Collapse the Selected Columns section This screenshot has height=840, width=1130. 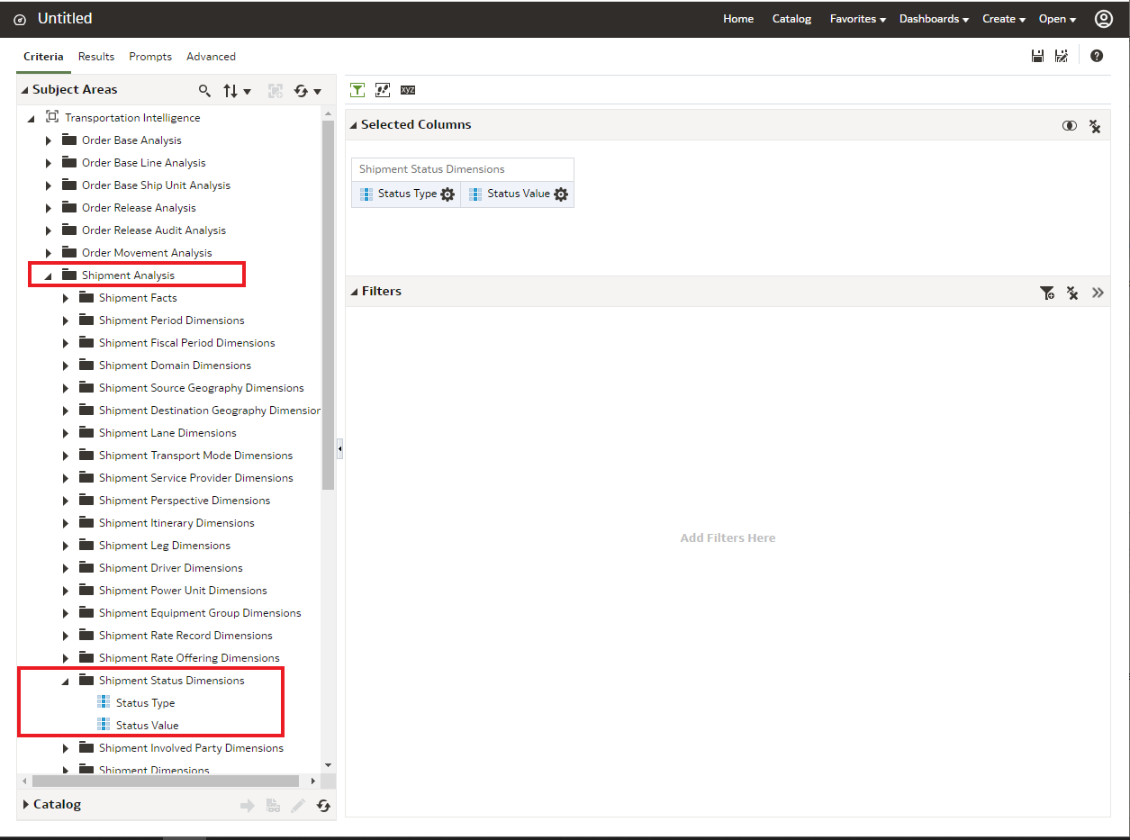tap(354, 125)
